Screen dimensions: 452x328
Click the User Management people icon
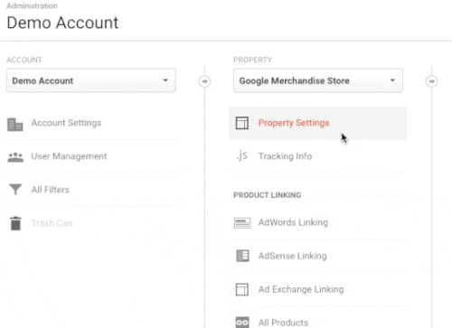15,157
